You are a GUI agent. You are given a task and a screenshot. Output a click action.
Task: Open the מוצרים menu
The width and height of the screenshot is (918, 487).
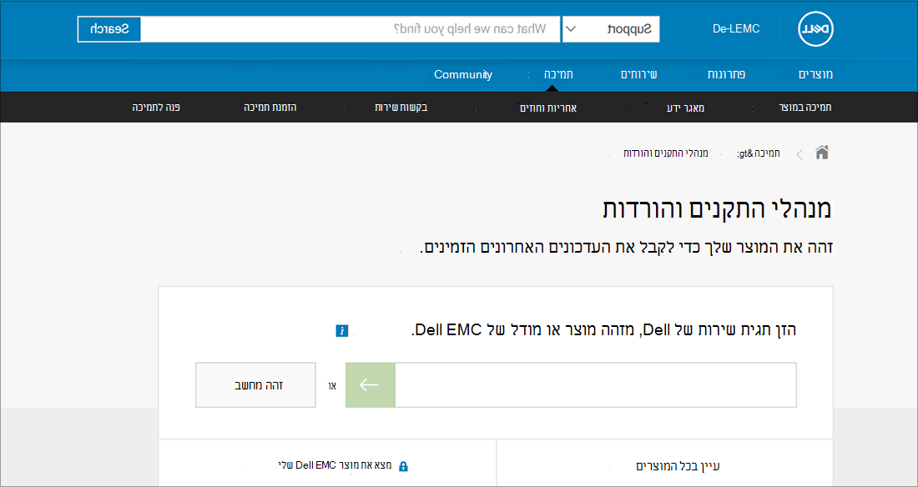coord(815,74)
